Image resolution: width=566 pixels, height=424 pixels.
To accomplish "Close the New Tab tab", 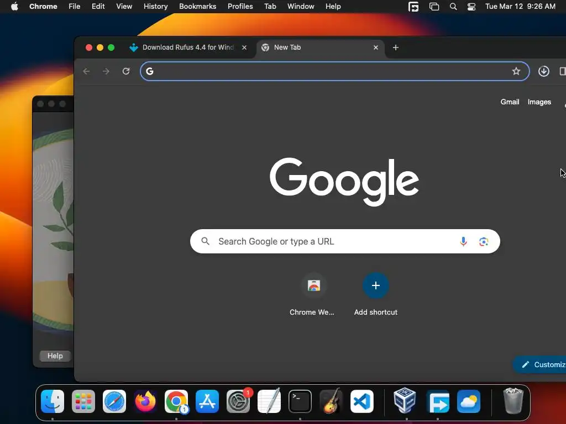I will [376, 47].
